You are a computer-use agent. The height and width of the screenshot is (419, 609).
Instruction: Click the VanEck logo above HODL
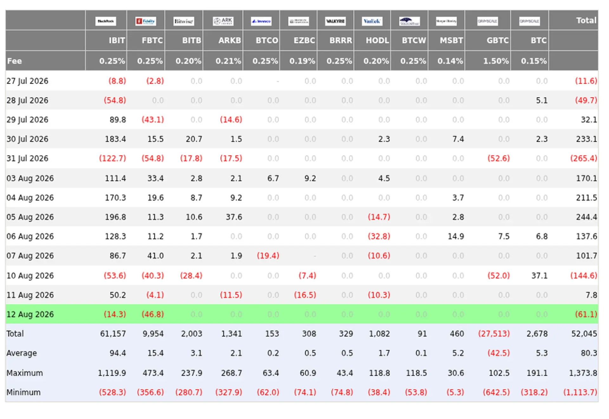(372, 21)
